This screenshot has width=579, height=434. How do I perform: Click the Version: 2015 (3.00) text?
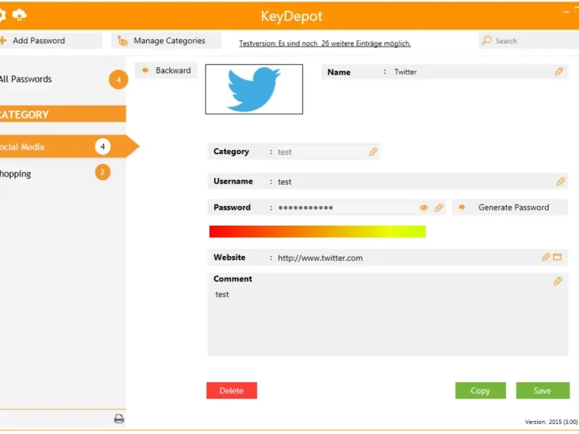tap(551, 422)
